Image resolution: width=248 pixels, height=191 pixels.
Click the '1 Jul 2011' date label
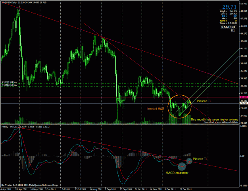pyautogui.click(x=65, y=189)
